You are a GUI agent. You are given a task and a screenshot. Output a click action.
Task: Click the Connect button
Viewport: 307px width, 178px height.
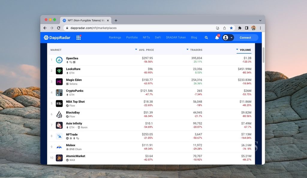click(245, 38)
